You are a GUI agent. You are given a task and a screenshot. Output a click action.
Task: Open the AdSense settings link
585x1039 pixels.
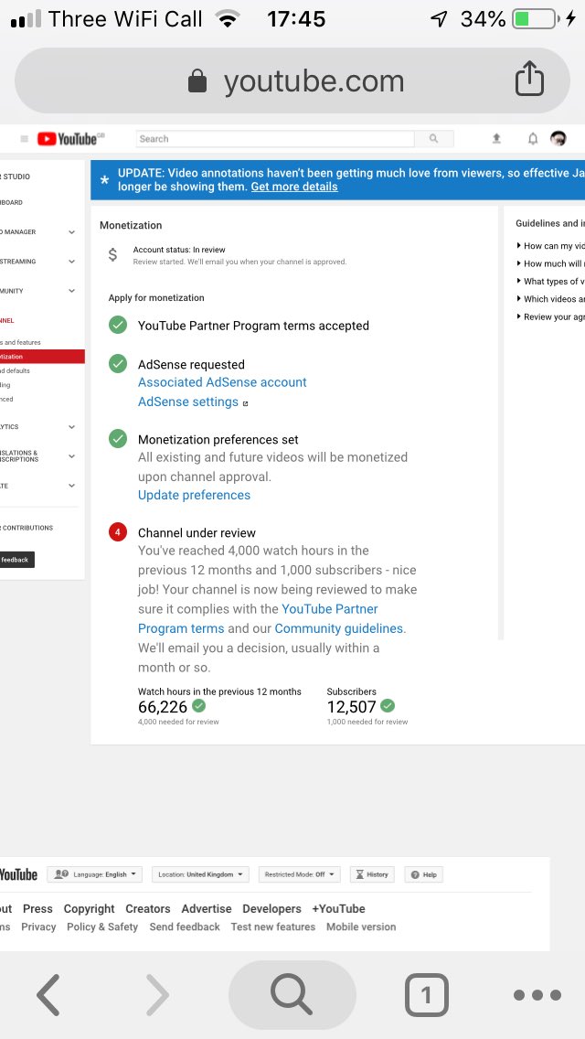[x=188, y=402]
